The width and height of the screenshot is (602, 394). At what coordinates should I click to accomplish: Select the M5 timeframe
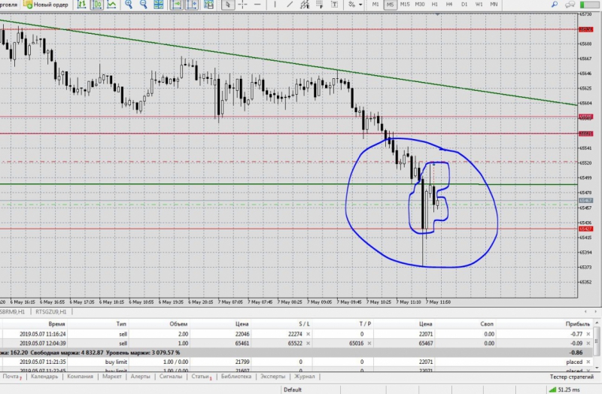pyautogui.click(x=390, y=5)
